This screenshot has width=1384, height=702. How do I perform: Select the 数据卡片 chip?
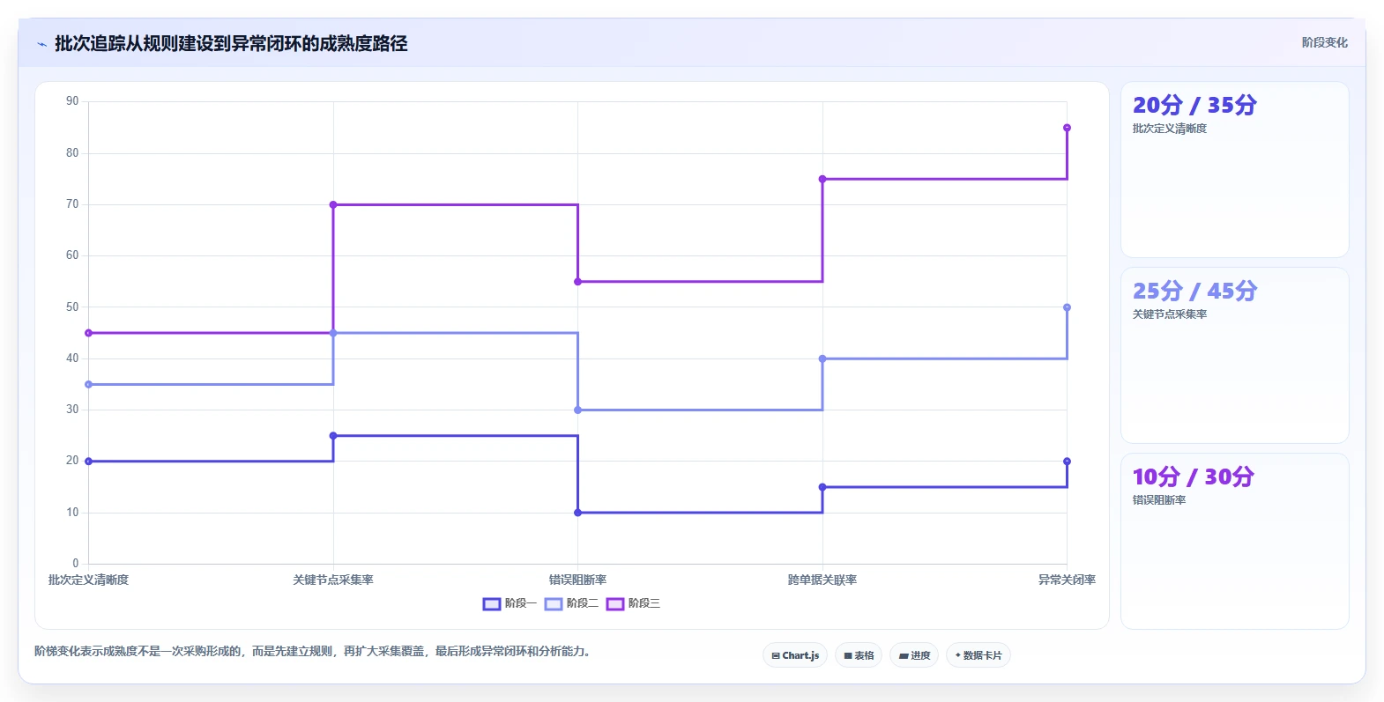978,655
